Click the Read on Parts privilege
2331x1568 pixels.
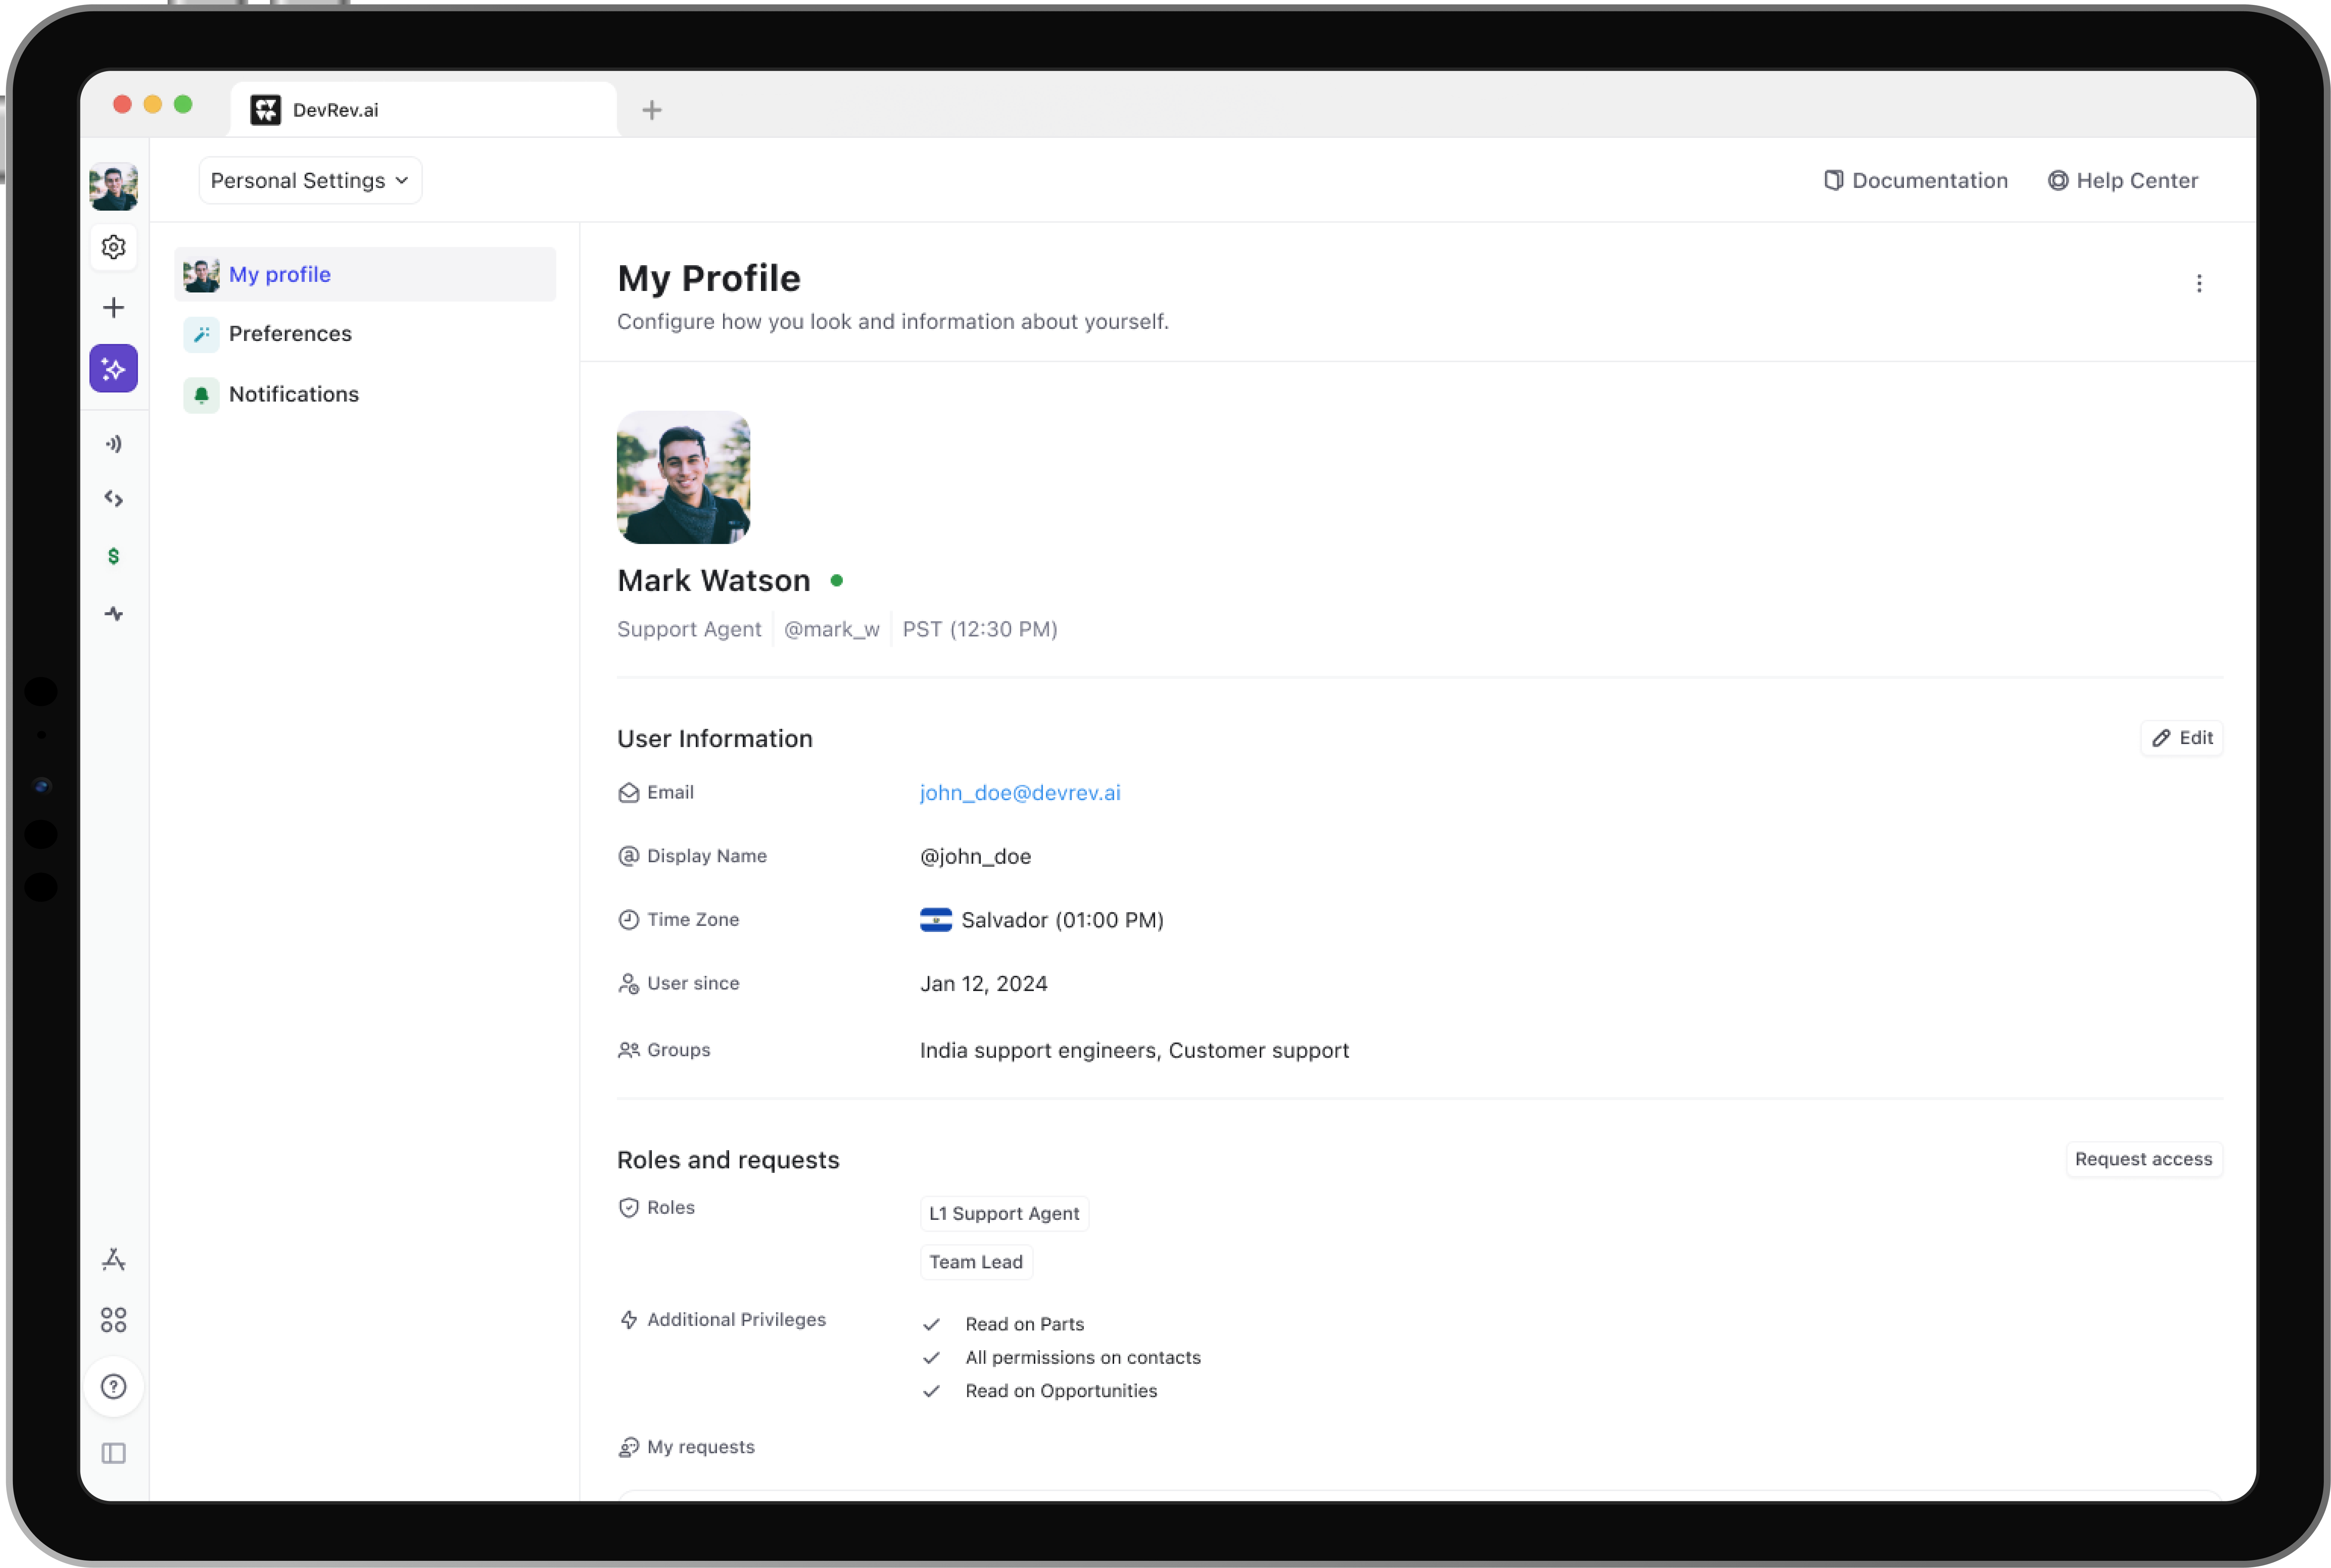coord(1024,1325)
